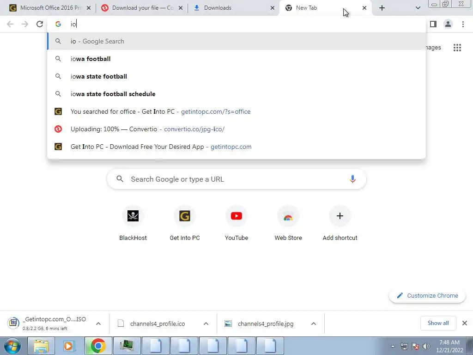Close the Microsoft Office 2016 tab

click(x=89, y=8)
